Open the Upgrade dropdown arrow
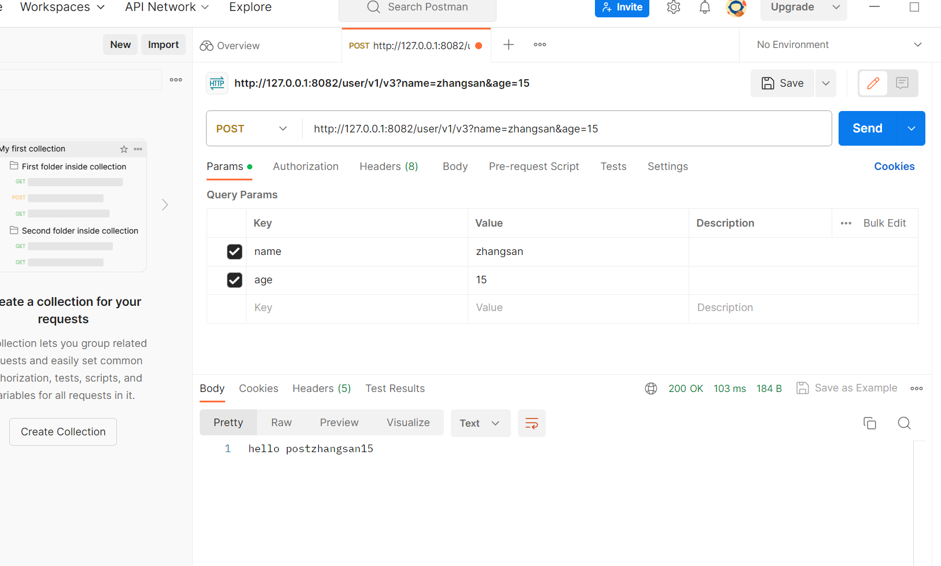The width and height of the screenshot is (941, 566). [836, 7]
